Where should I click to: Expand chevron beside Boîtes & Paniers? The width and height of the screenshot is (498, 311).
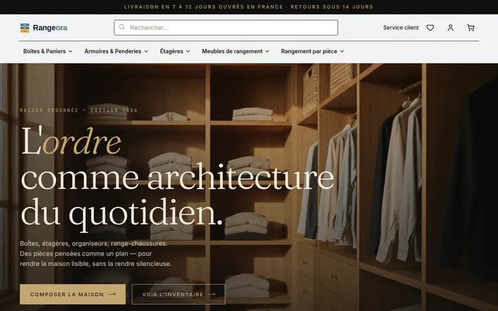coord(70,52)
